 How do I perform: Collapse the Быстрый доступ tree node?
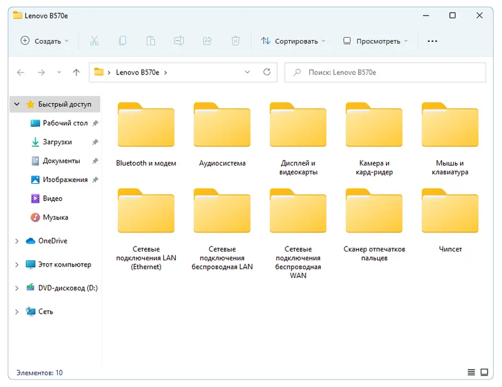[x=17, y=104]
